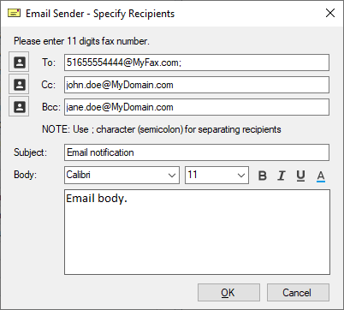344x310 pixels.
Task: Toggle italic formatting for email body
Action: (x=282, y=176)
